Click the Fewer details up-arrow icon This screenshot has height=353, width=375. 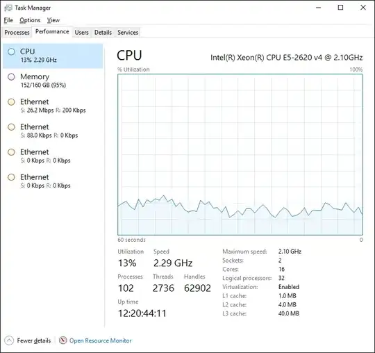[x=9, y=340]
